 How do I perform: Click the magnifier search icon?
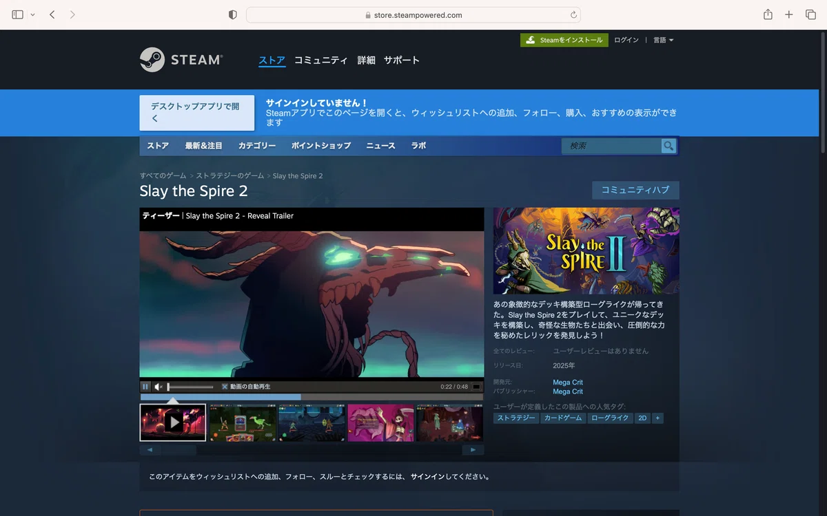(x=668, y=146)
